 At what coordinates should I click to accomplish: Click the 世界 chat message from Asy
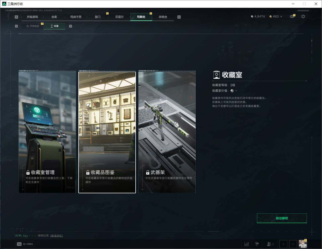tap(39, 236)
